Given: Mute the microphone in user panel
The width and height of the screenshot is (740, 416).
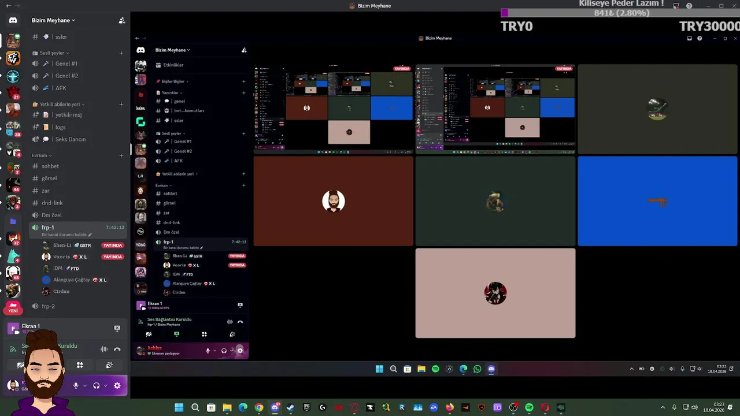Looking at the screenshot, I should 76,385.
